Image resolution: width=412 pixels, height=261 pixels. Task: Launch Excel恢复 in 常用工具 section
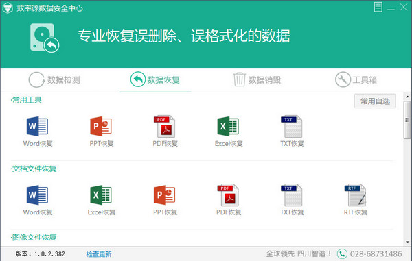coord(229,131)
